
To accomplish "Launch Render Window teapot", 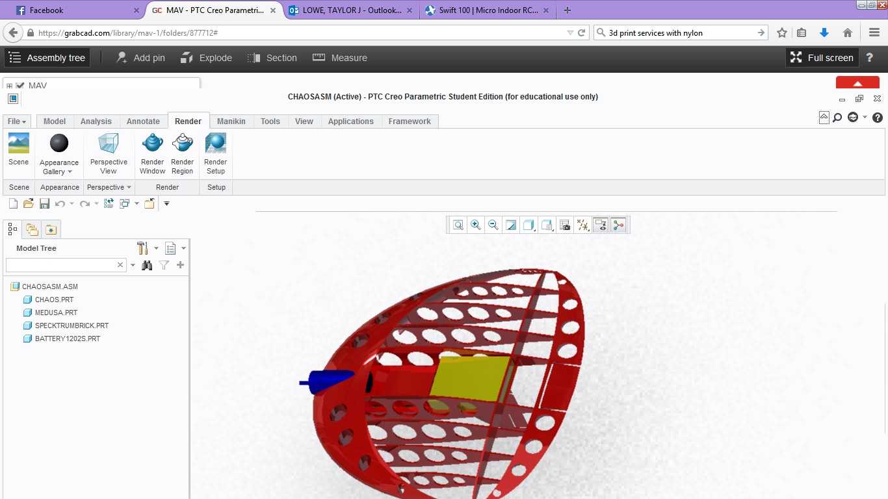I will pos(153,154).
